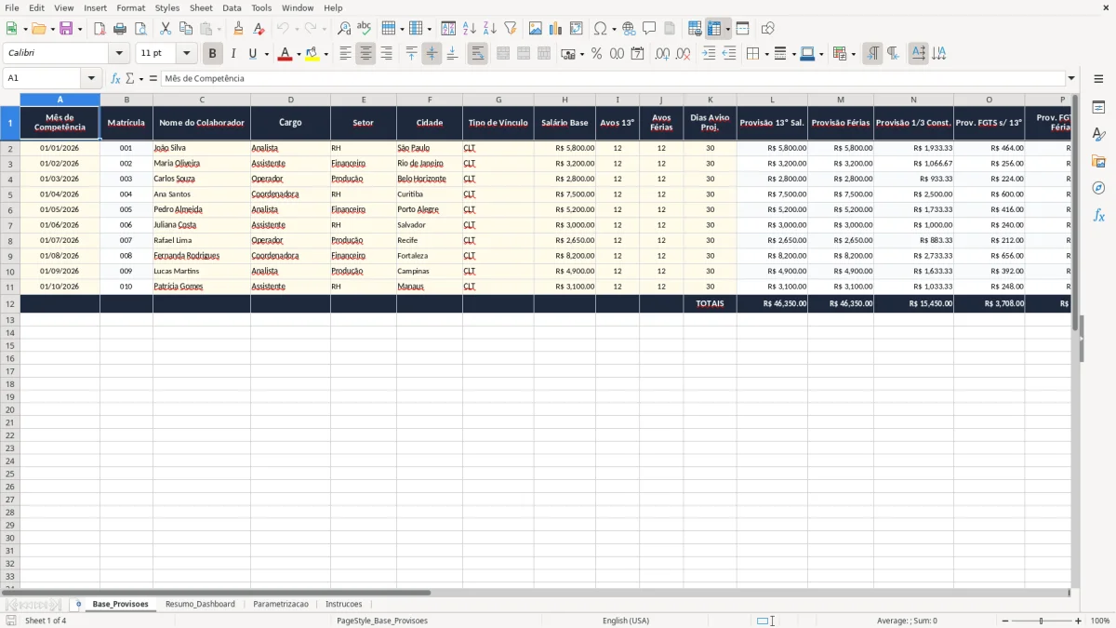Open background color dropdown arrow
Image resolution: width=1116 pixels, height=628 pixels.
point(325,54)
